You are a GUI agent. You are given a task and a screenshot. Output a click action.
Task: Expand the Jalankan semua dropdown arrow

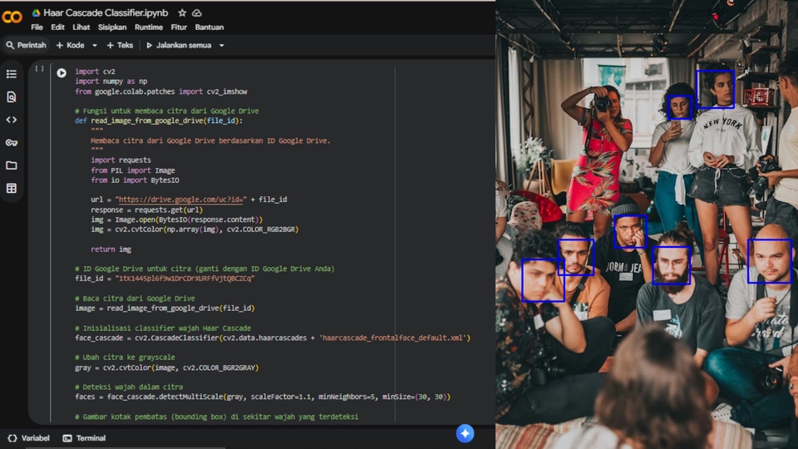pyautogui.click(x=221, y=46)
